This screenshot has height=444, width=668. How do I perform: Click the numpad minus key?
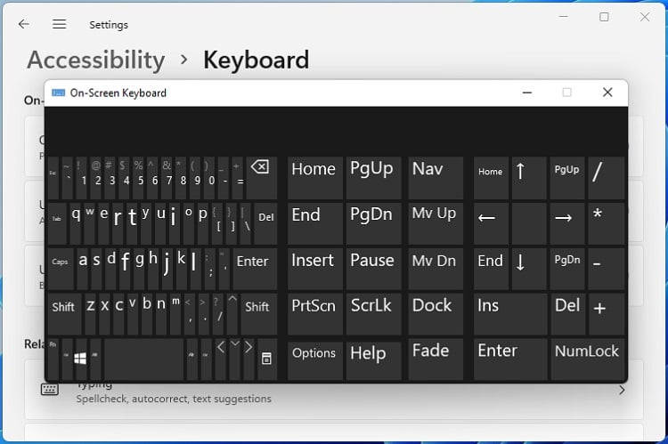point(607,269)
